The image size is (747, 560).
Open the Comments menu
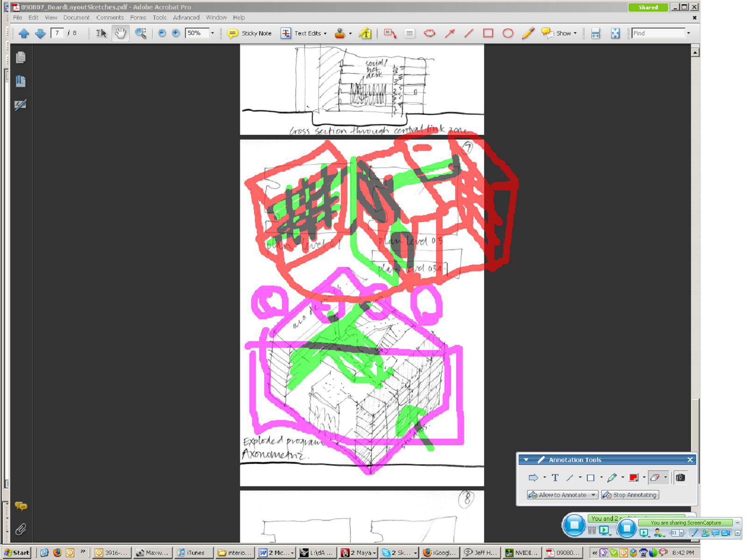[x=110, y=17]
